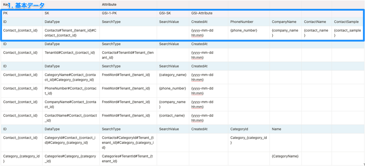Click the Attribute header cell
Screen dimensions: 365x166
pyautogui.click(x=128, y=5)
